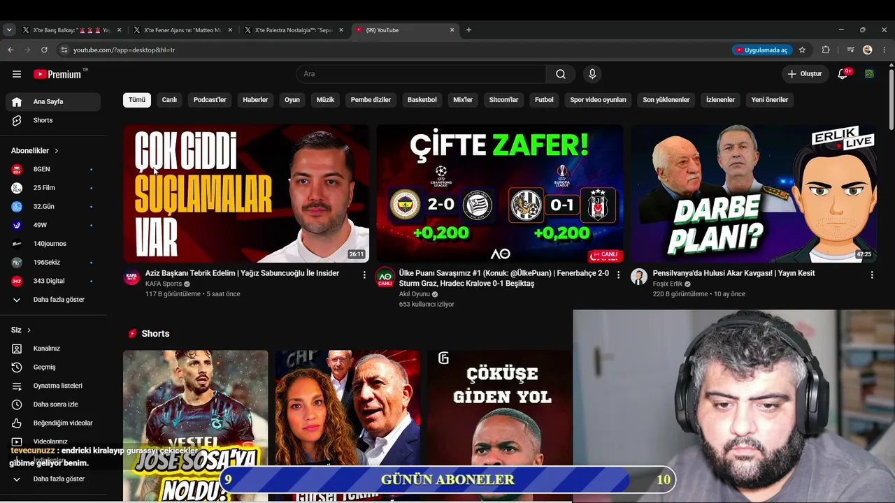
Task: Click the Oluştur create button
Action: coord(805,74)
